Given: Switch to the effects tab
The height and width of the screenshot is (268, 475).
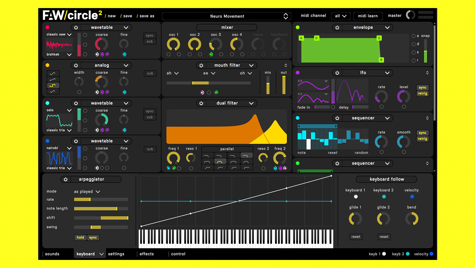Looking at the screenshot, I should tap(147, 254).
